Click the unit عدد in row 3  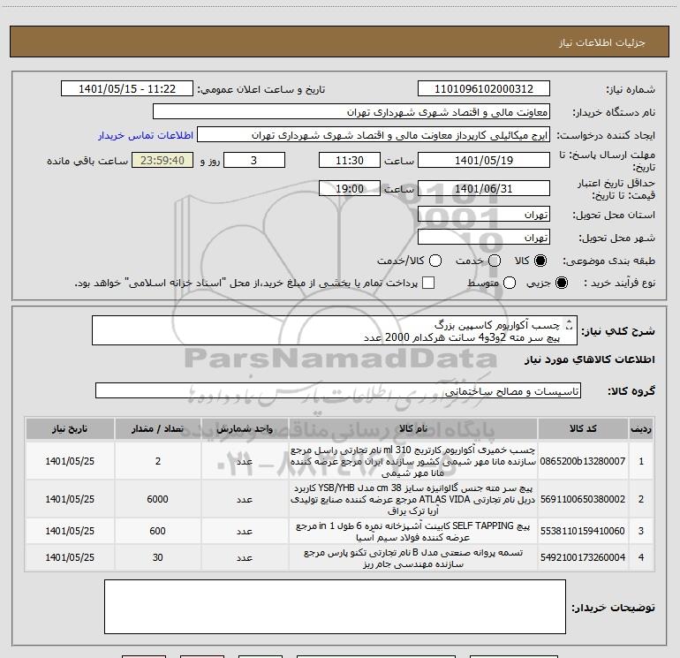245,532
